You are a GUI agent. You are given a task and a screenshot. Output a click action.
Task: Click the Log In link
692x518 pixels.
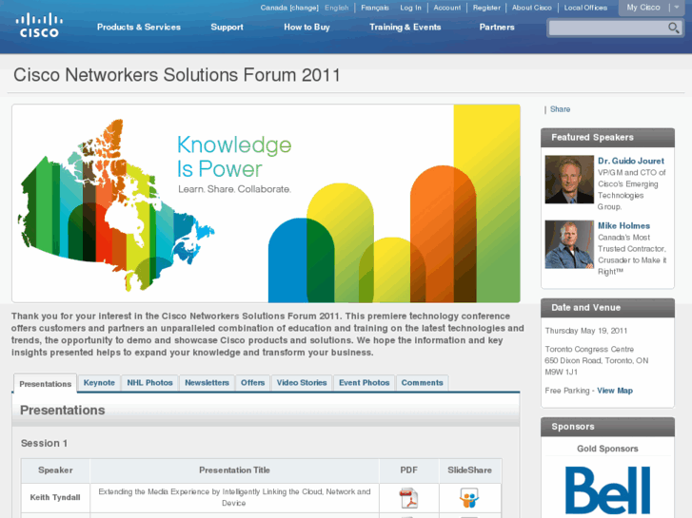click(410, 8)
